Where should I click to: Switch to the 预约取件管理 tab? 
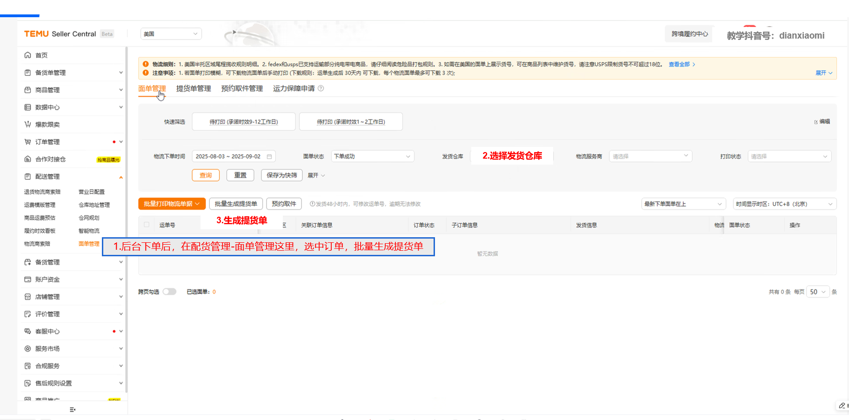click(x=242, y=88)
